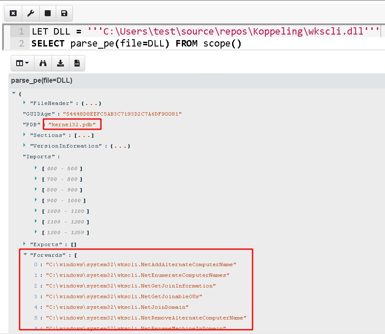The image size is (385, 334).
Task: Click the close editor X icon
Action: pos(13,13)
